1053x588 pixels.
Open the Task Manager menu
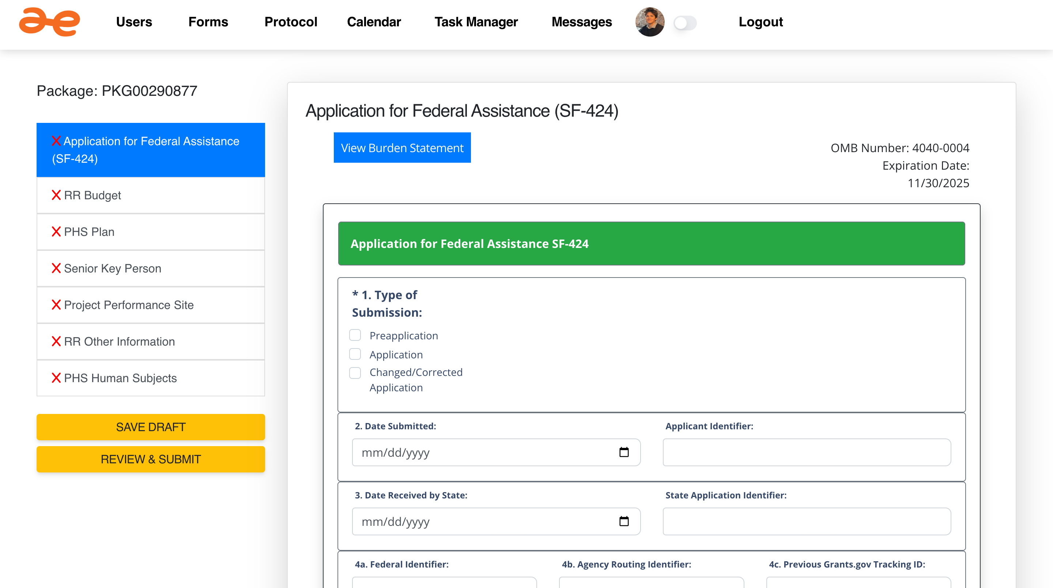(x=476, y=22)
